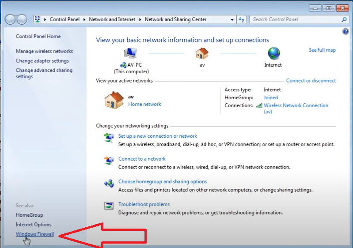Click the homegroup and sharing options icon
The height and width of the screenshot is (248, 353).
click(x=109, y=183)
